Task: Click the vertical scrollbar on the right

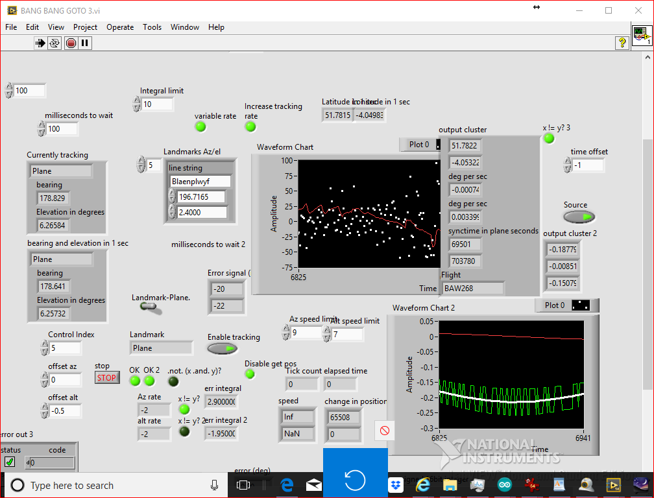Action: tap(648, 259)
